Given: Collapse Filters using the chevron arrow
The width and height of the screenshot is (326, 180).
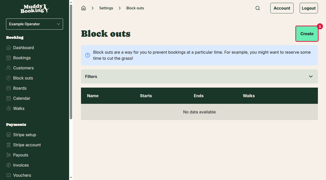Looking at the screenshot, I should (311, 76).
